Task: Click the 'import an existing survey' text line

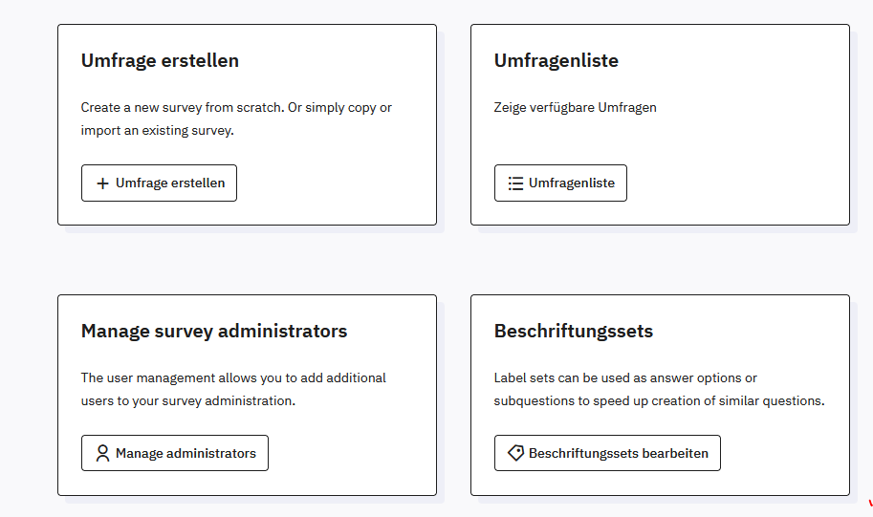Action: [158, 131]
